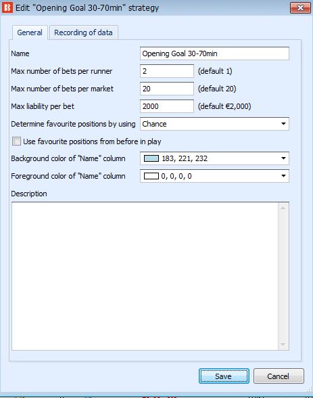This screenshot has width=313, height=398.
Task: Click the light blue background color swatch
Action: click(151, 158)
